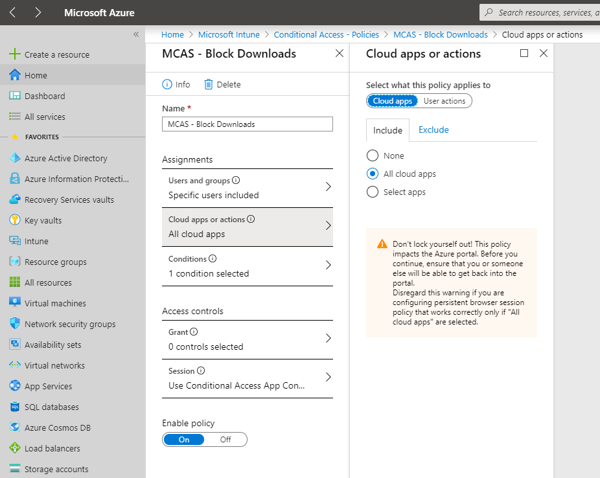This screenshot has width=600, height=478.
Task: Select the All cloud apps radio button
Action: [373, 174]
